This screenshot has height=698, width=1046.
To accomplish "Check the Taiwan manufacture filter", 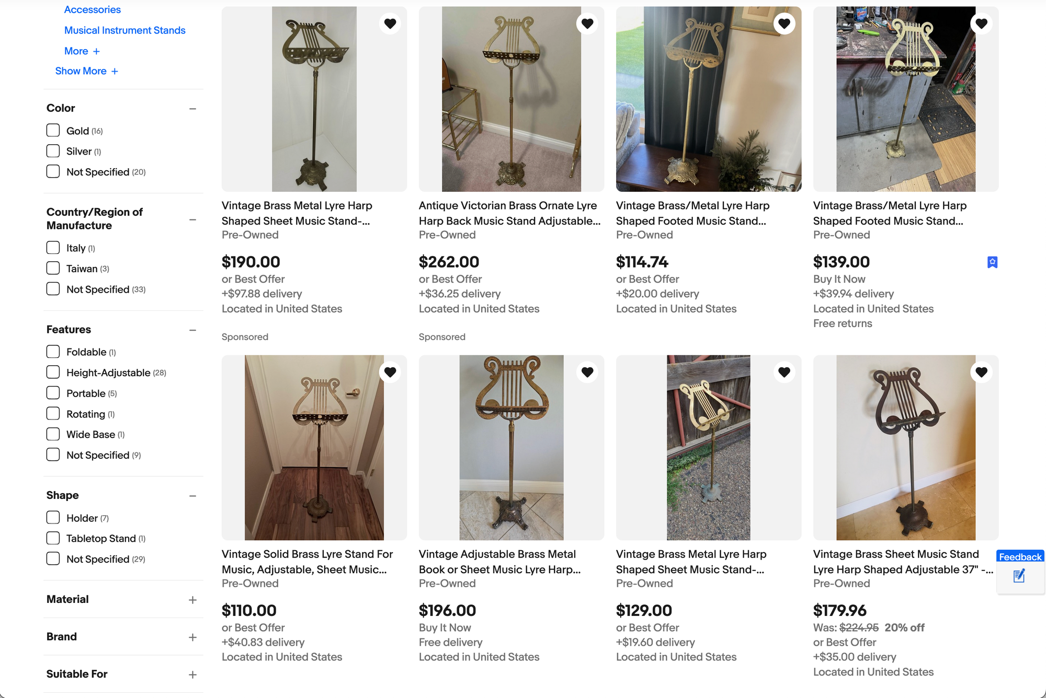I will [53, 268].
